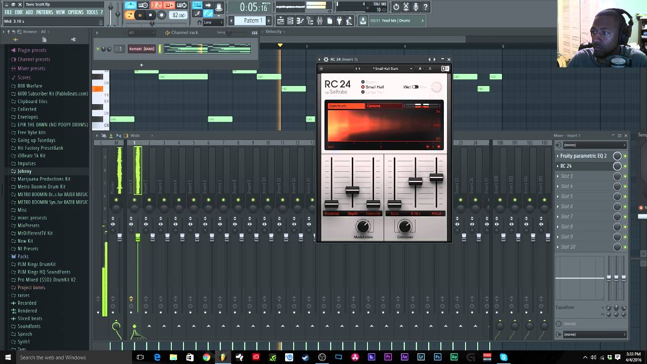Click the Undo history icon in toolbar
Screen dimensions: 647x364
click(x=396, y=7)
